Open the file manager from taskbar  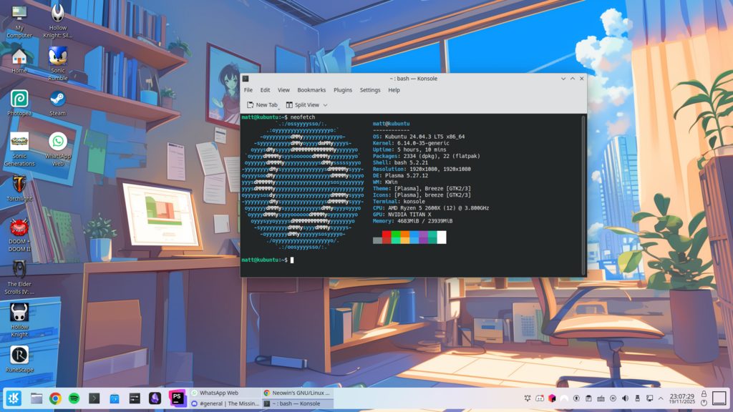37,398
